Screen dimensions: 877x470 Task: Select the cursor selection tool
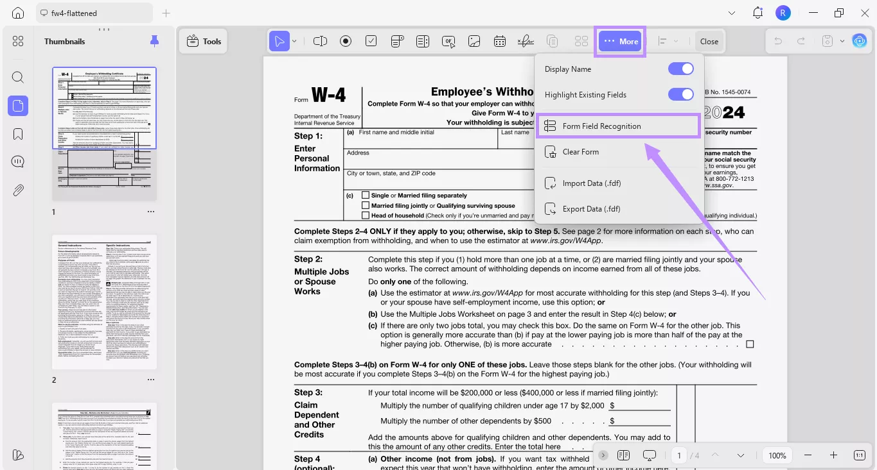(279, 41)
